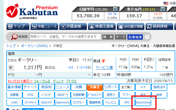176x110 pixels.
Task: Click the 全て開く button
Action: pos(127,87)
